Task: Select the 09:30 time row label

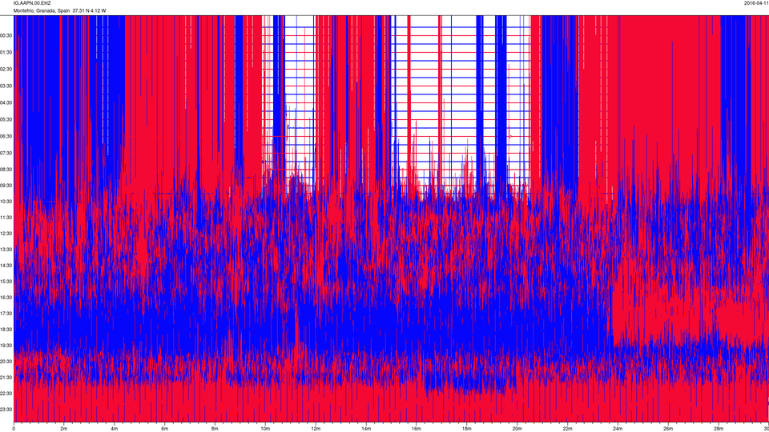Action: click(6, 186)
